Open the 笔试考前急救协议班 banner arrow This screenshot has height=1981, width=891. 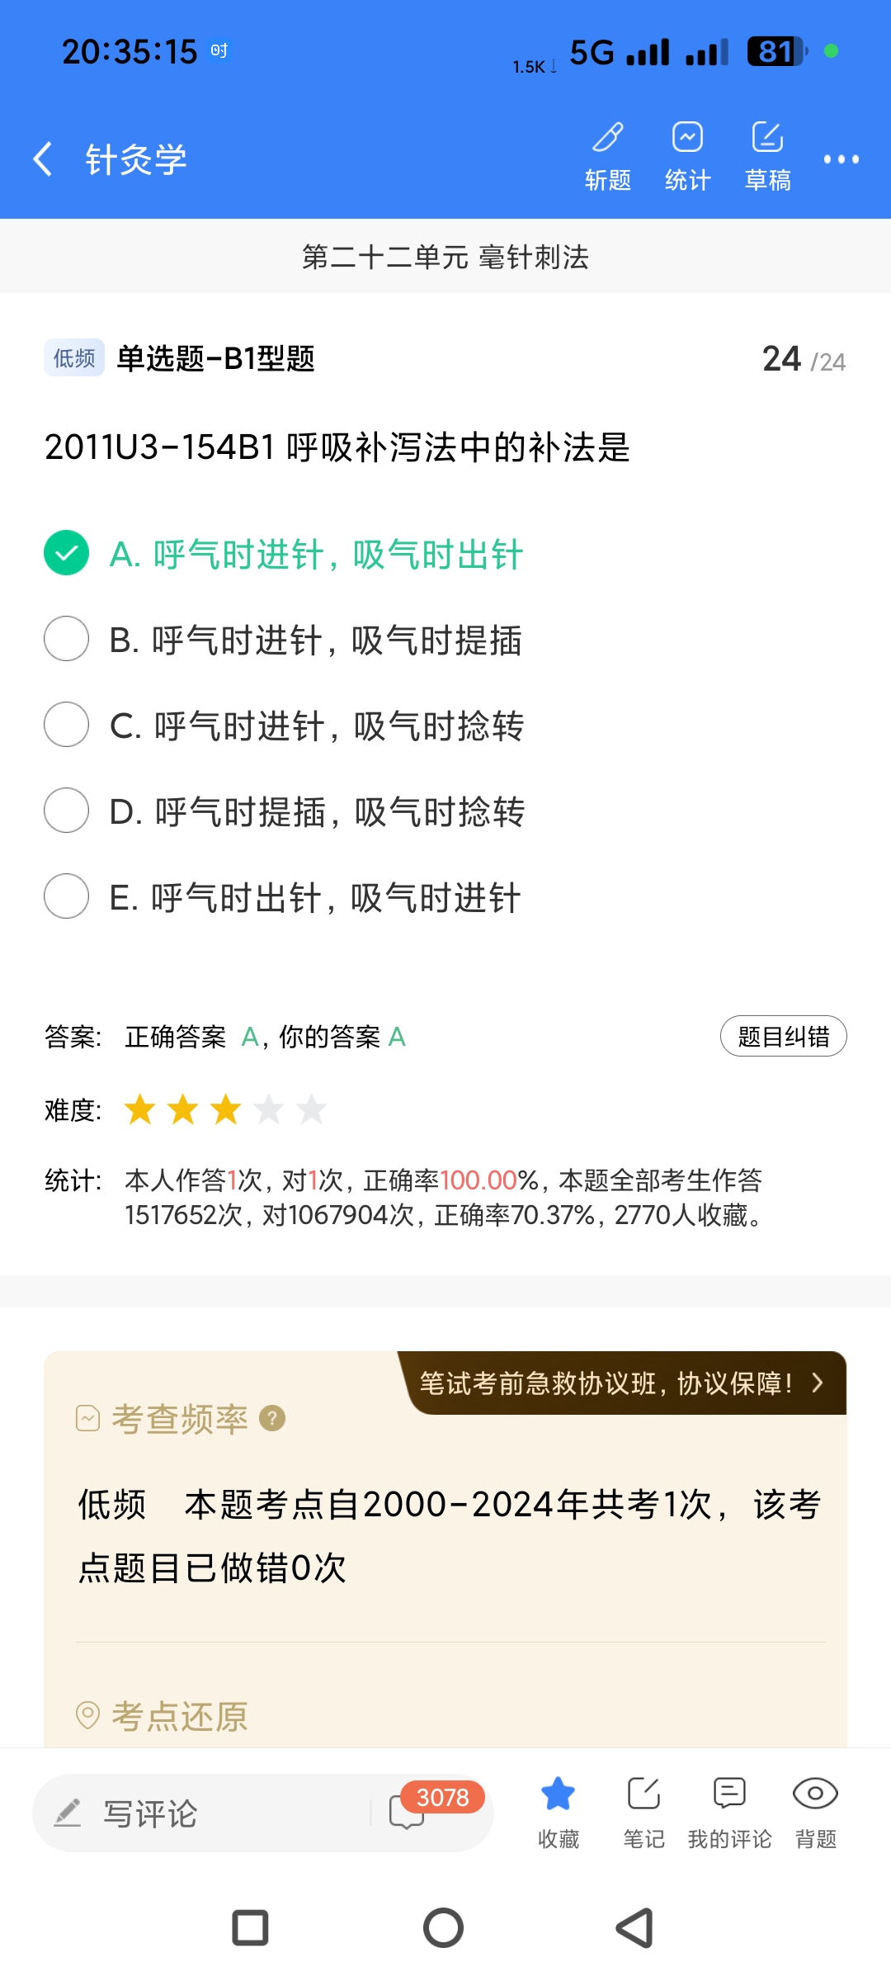coord(817,1383)
